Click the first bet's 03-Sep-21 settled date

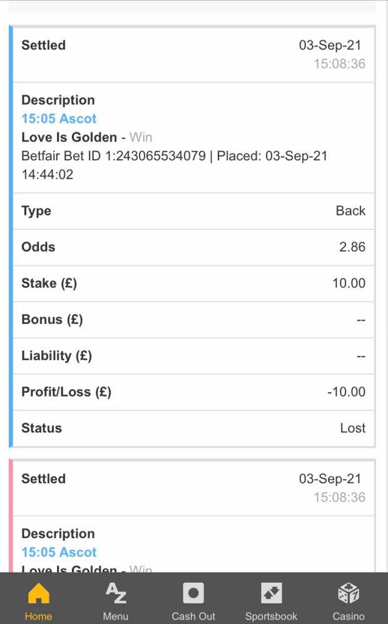click(x=330, y=45)
